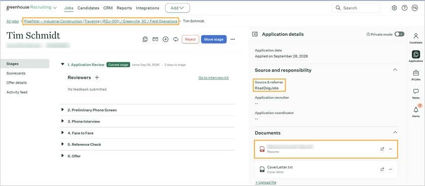The width and height of the screenshot is (425, 186).
Task: Add a reviewer with the plus icon
Action: pos(97,78)
